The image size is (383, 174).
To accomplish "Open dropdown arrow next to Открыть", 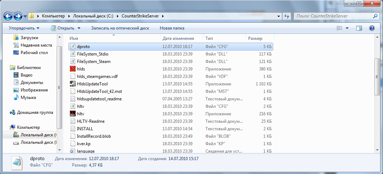I will tap(79, 28).
